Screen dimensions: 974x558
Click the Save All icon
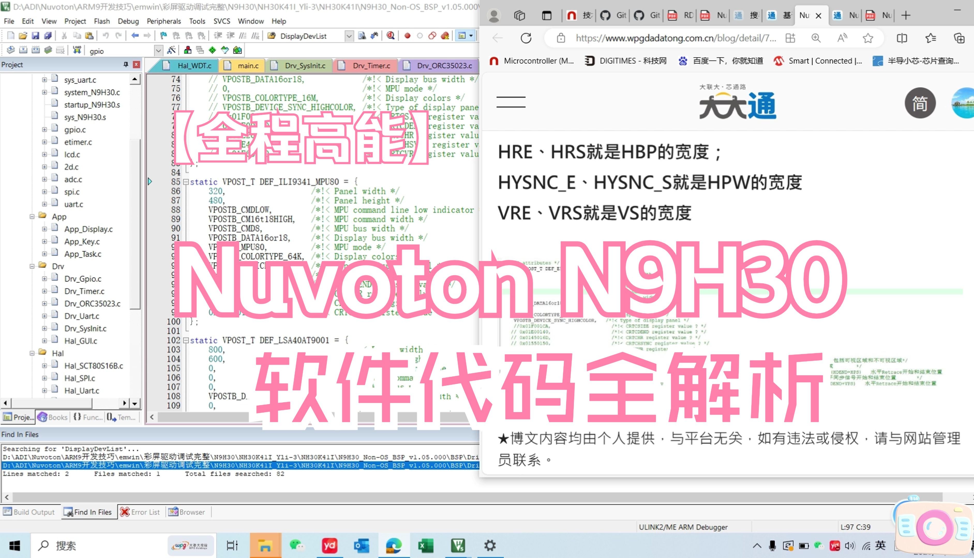coord(48,36)
